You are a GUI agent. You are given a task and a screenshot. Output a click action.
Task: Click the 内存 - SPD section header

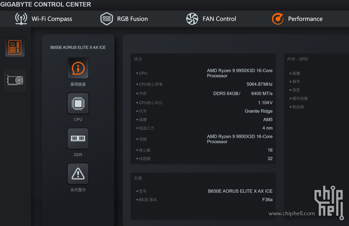pyautogui.click(x=297, y=59)
